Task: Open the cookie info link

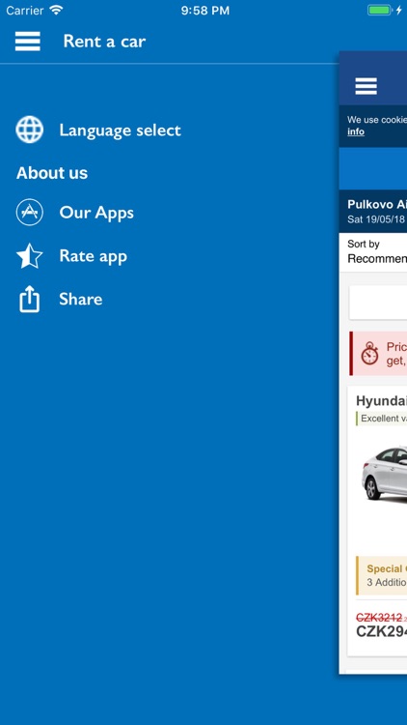Action: pos(356,131)
